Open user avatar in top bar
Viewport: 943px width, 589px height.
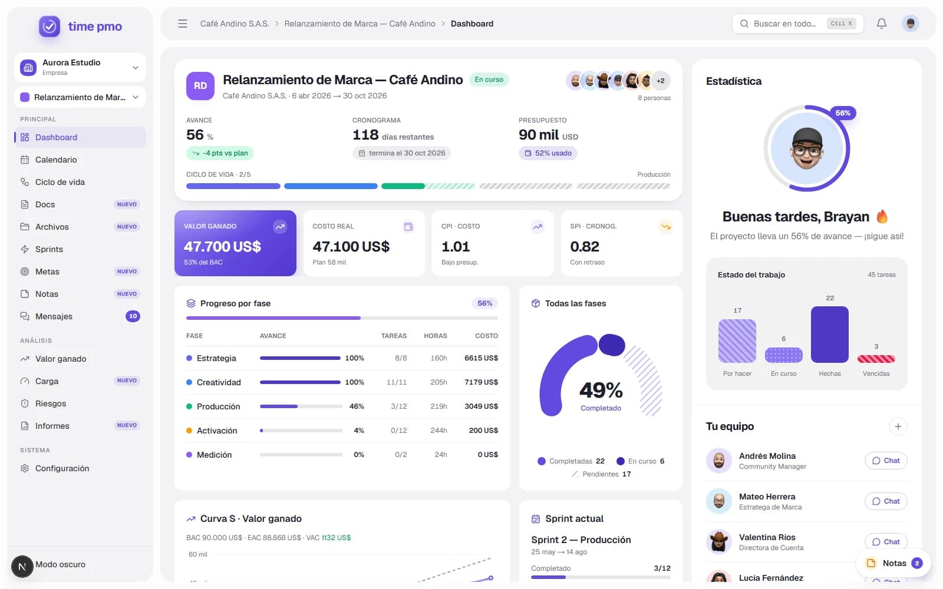coord(911,24)
